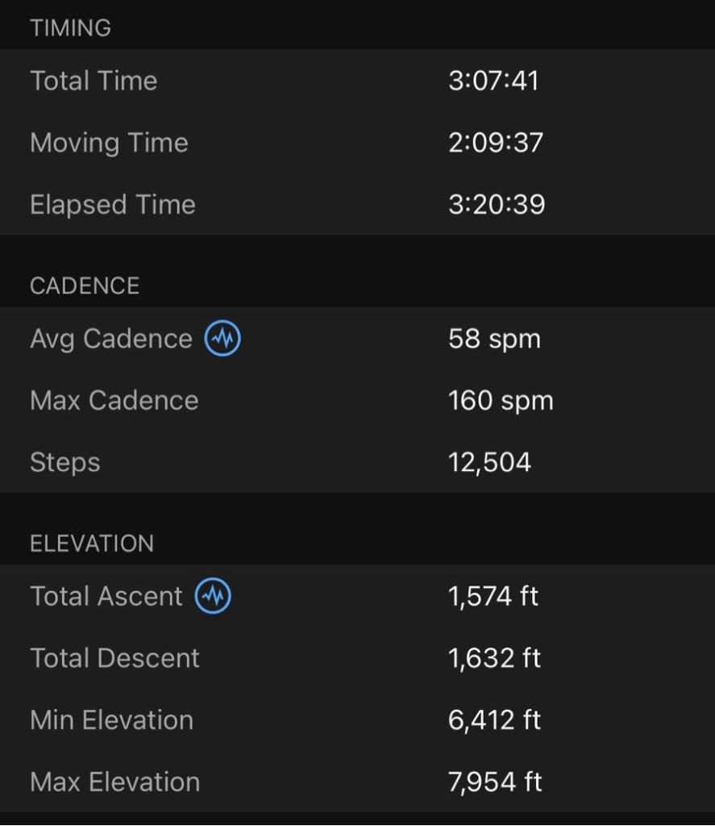Tap the Total Ascent label text

point(106,596)
